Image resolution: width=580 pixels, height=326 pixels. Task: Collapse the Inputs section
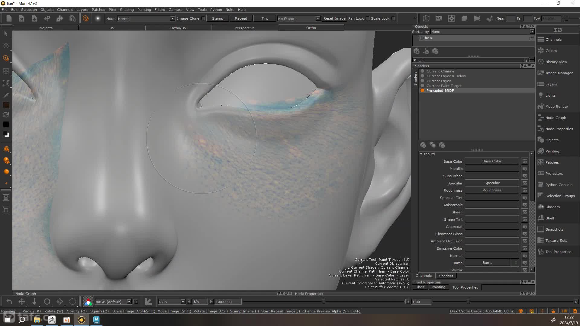(421, 154)
